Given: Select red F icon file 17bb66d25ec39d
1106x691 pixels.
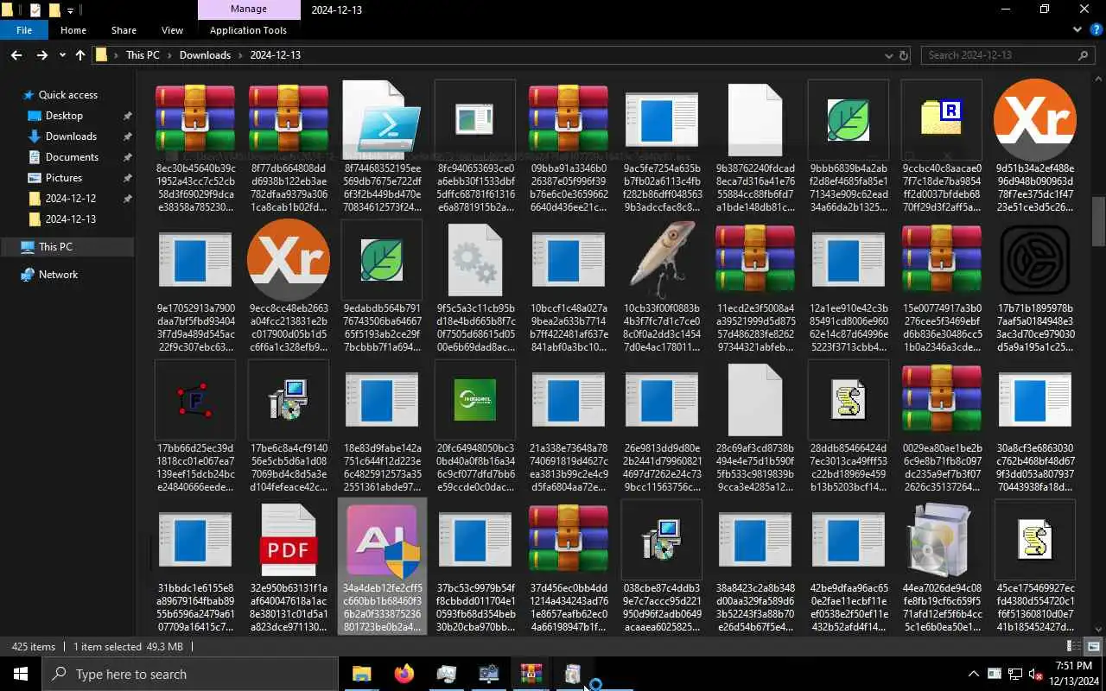Looking at the screenshot, I should pyautogui.click(x=195, y=427).
